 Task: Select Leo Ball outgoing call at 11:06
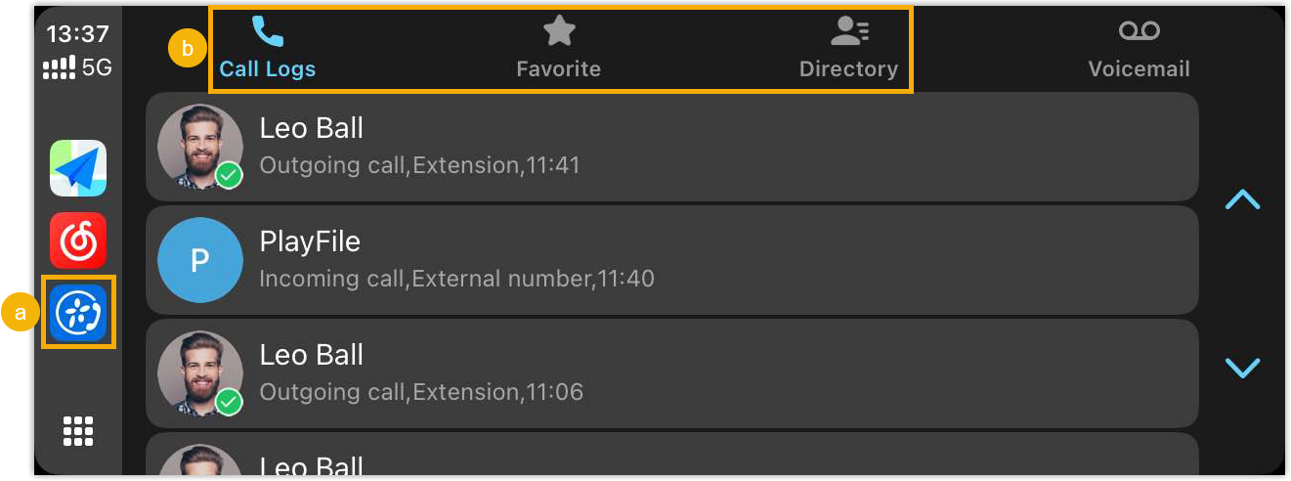tap(672, 373)
